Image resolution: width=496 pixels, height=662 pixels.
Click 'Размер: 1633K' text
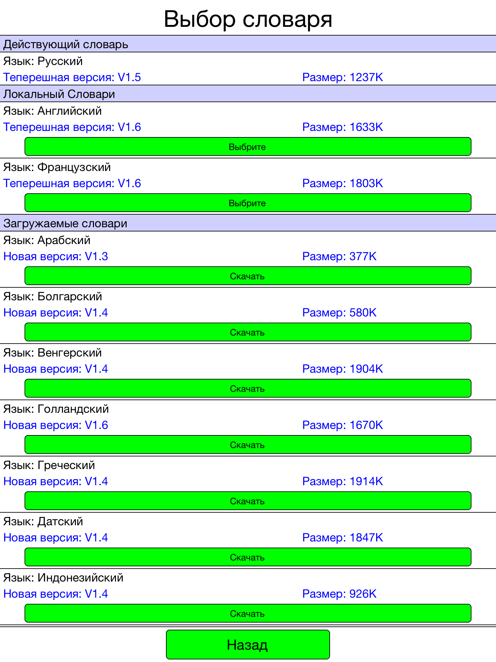pos(343,127)
